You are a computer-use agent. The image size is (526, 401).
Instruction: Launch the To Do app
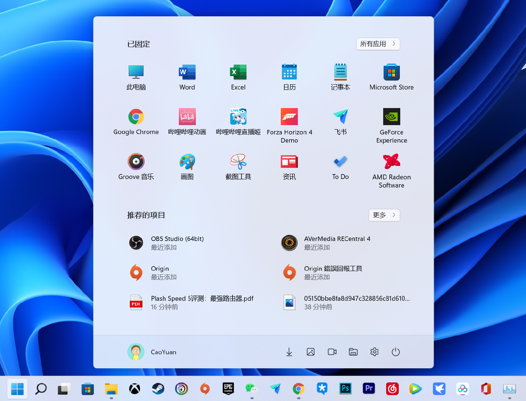[x=341, y=167]
